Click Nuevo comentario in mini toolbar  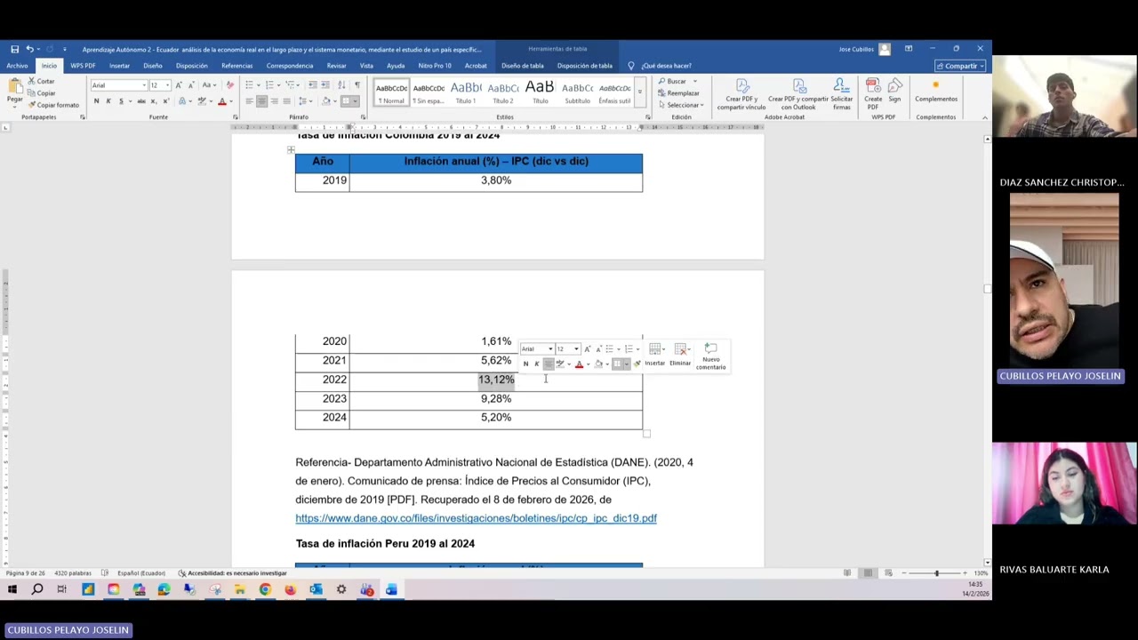click(x=710, y=356)
